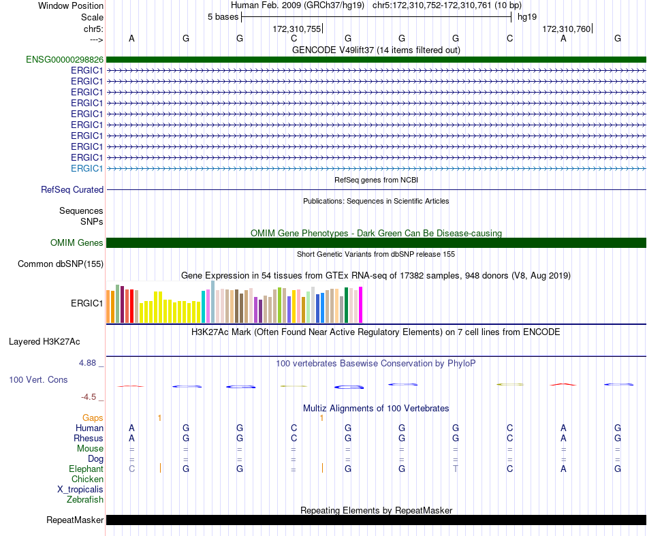Click the black RepeatMasker bar
This screenshot has width=647, height=536.
[x=376, y=520]
